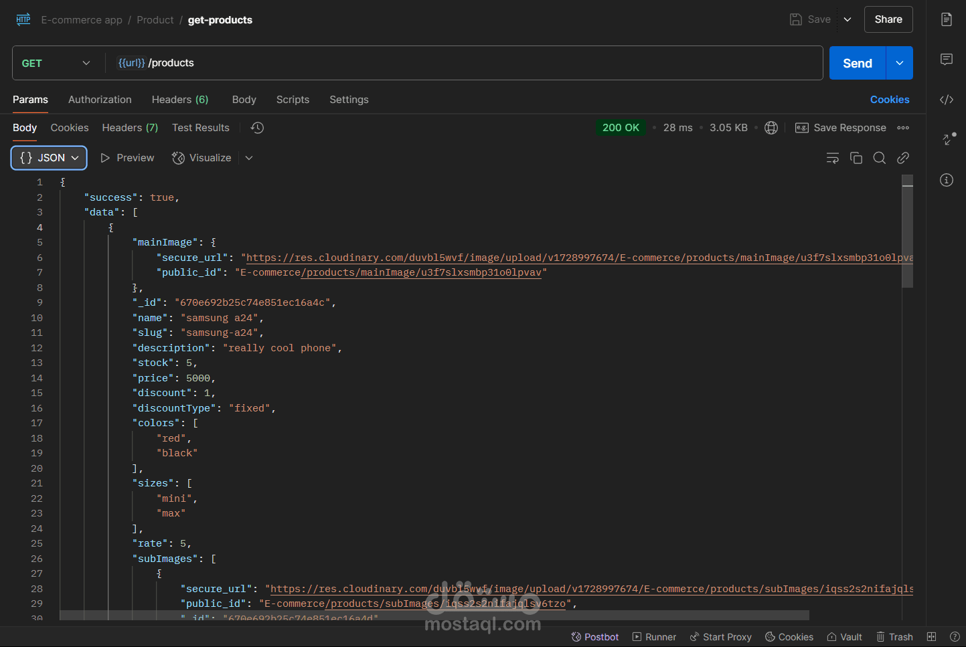Image resolution: width=966 pixels, height=647 pixels.
Task: Open the GET method dropdown
Action: pyautogui.click(x=56, y=63)
